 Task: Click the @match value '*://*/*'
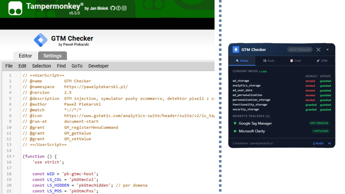73,110
